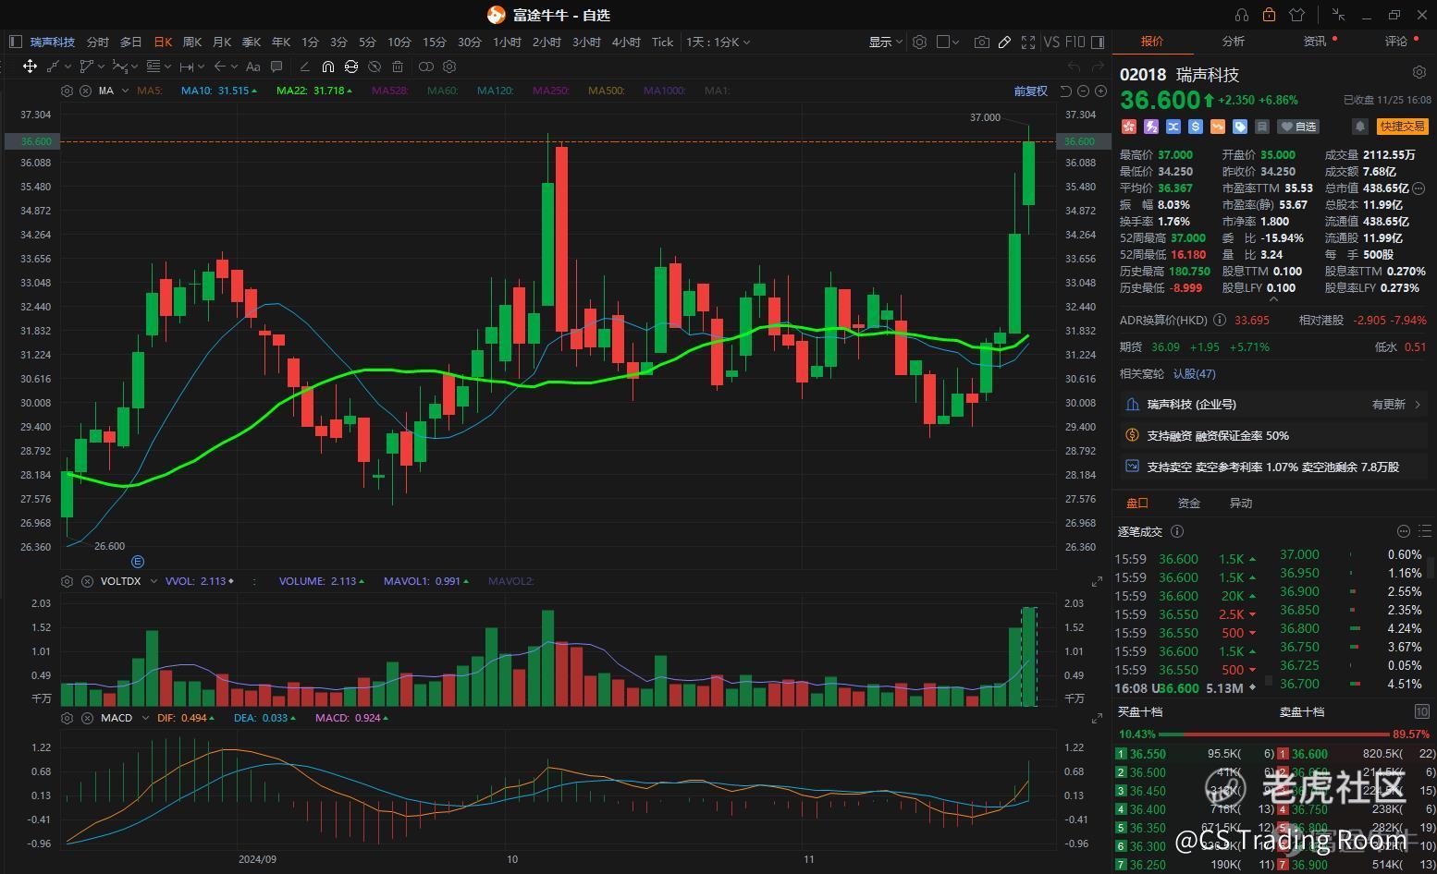Click the 快捷交易 quick trade button
The height and width of the screenshot is (874, 1437).
[x=1403, y=127]
